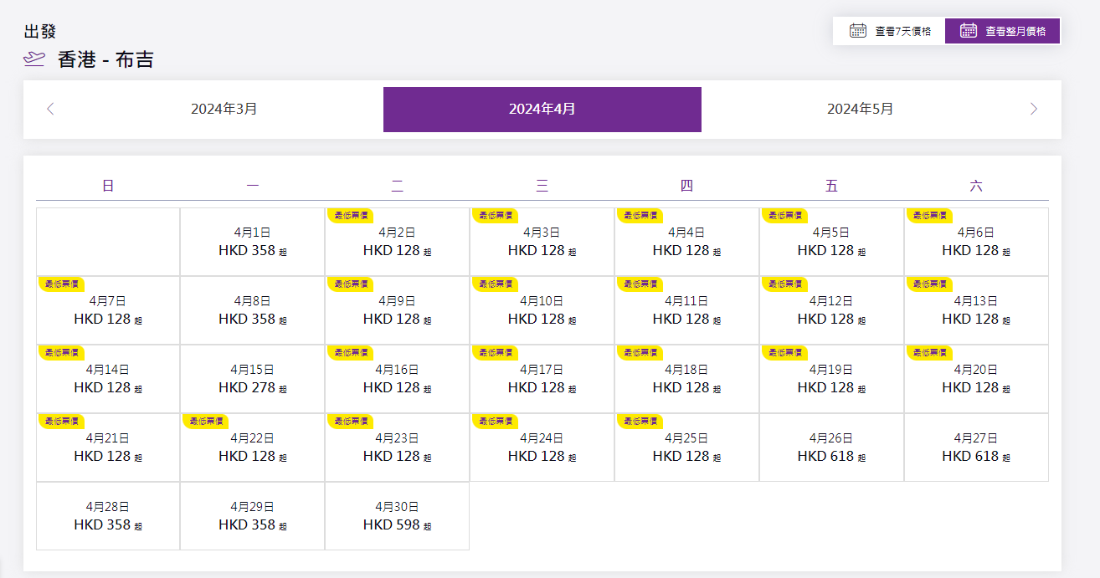Select 4月26日 fare HKD 618
The height and width of the screenshot is (578, 1100).
(x=831, y=448)
